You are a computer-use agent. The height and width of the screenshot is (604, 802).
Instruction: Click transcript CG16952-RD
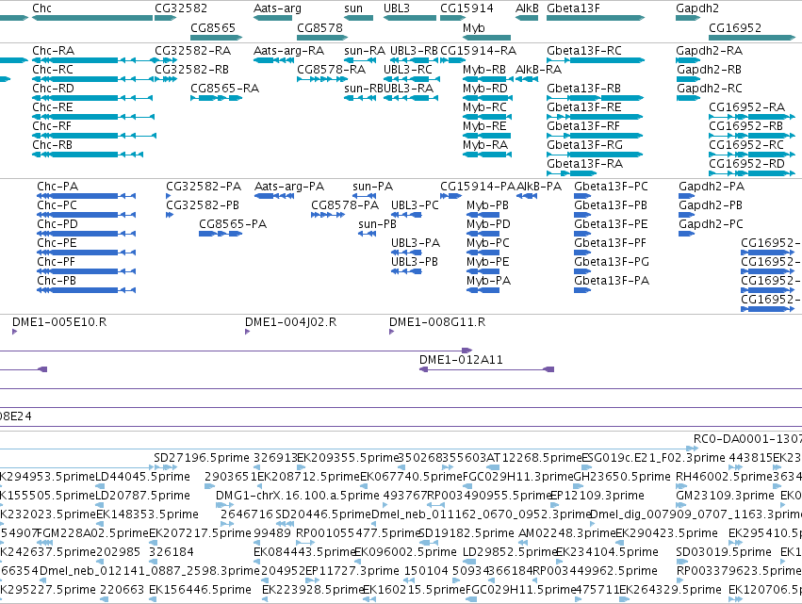(x=752, y=173)
